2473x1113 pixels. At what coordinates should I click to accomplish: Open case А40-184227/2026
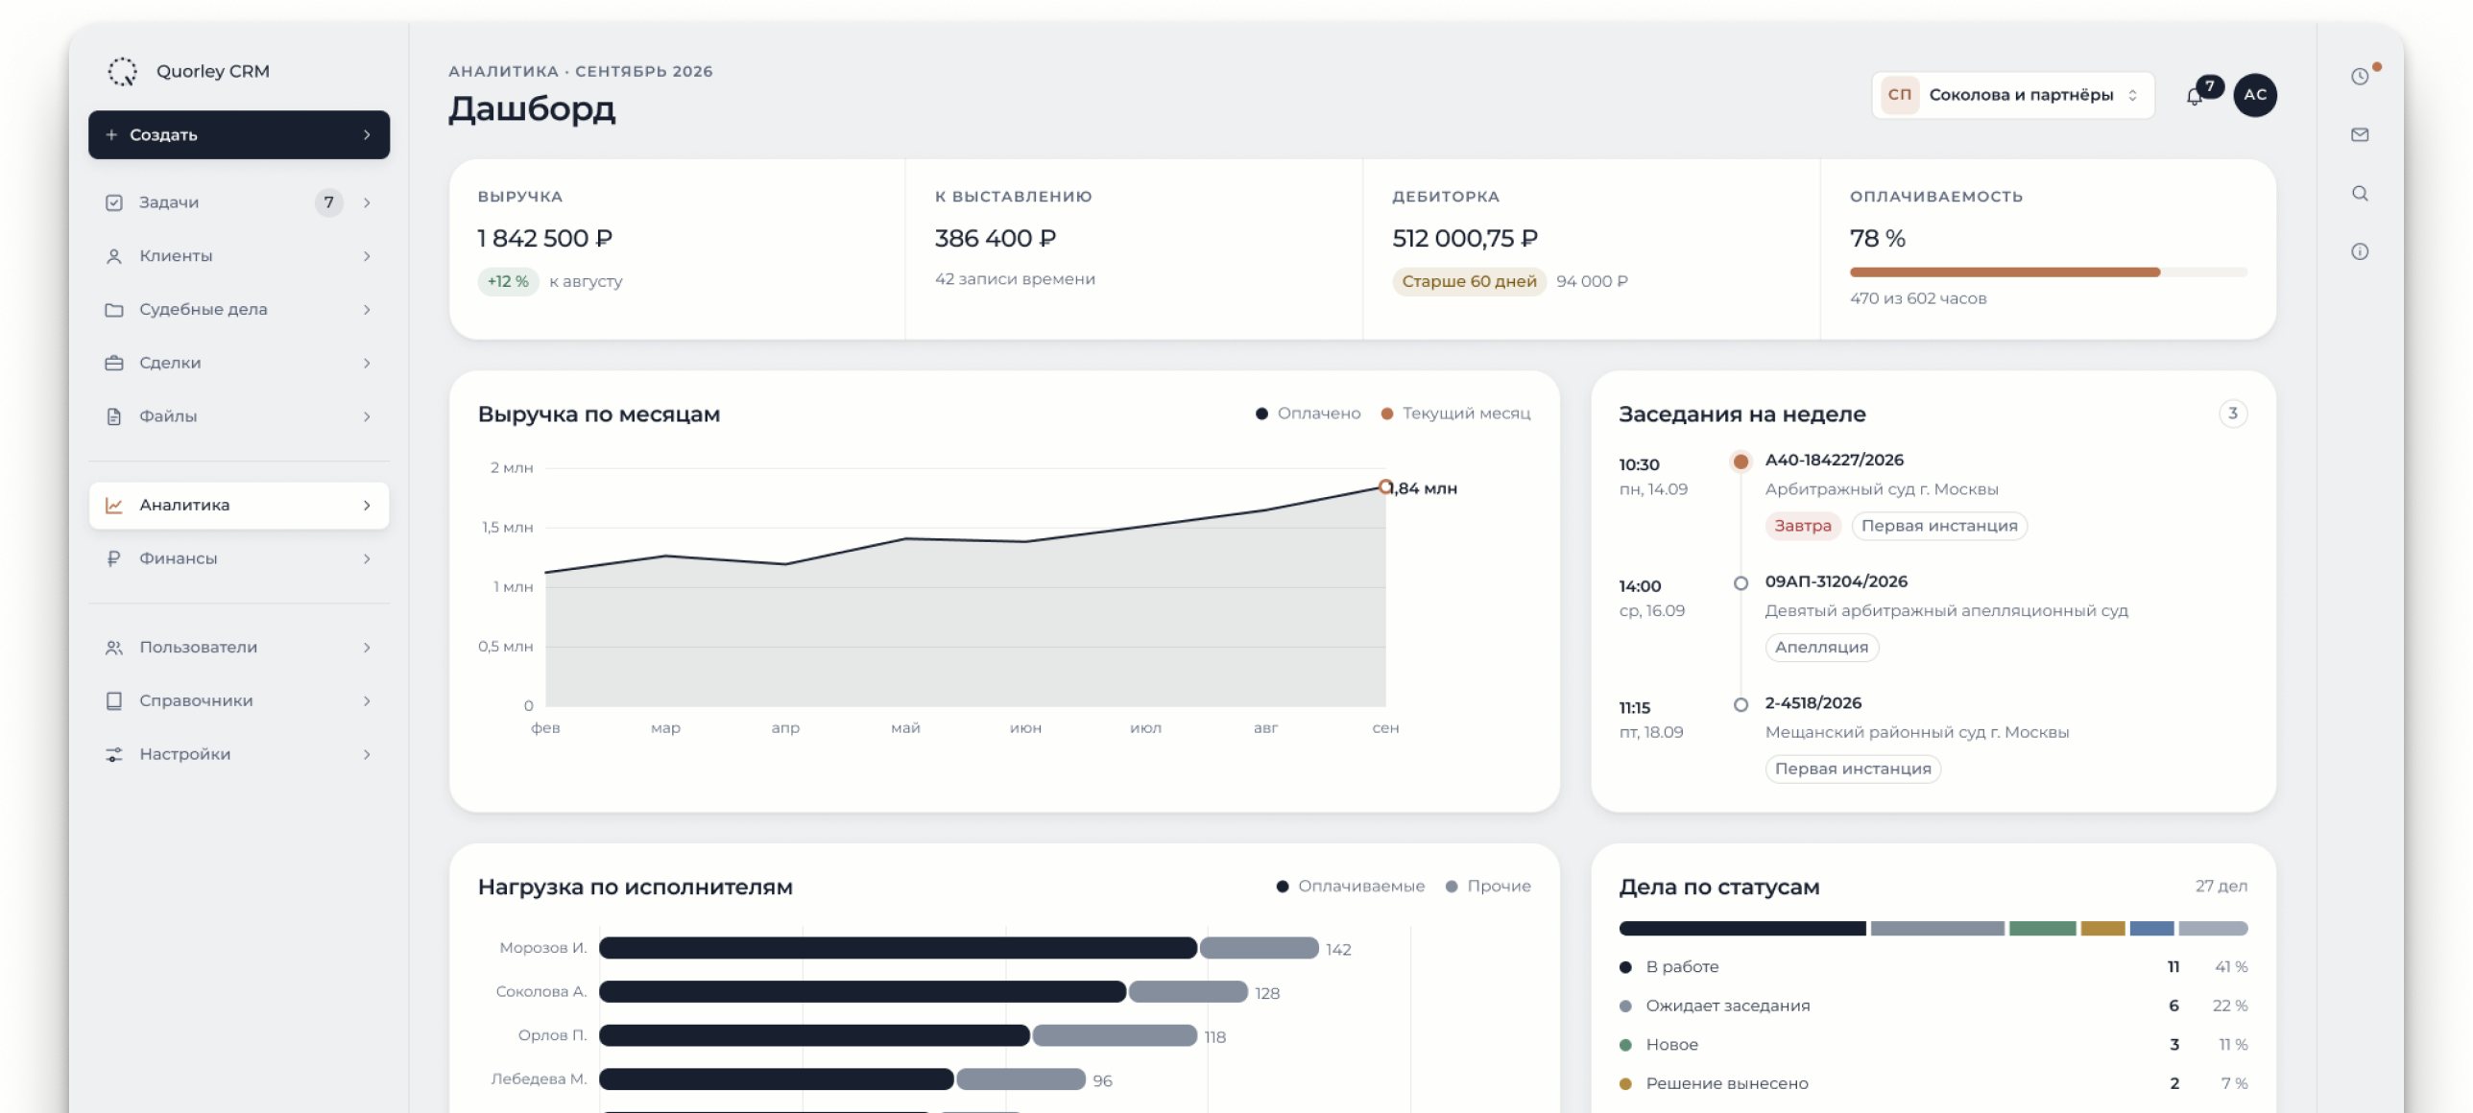point(1834,461)
